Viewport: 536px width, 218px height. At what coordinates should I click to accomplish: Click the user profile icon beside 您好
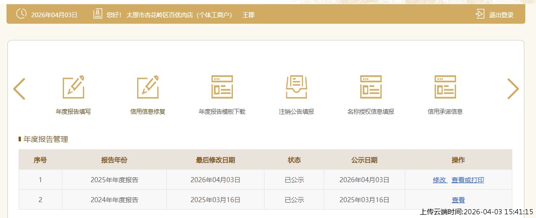(98, 14)
